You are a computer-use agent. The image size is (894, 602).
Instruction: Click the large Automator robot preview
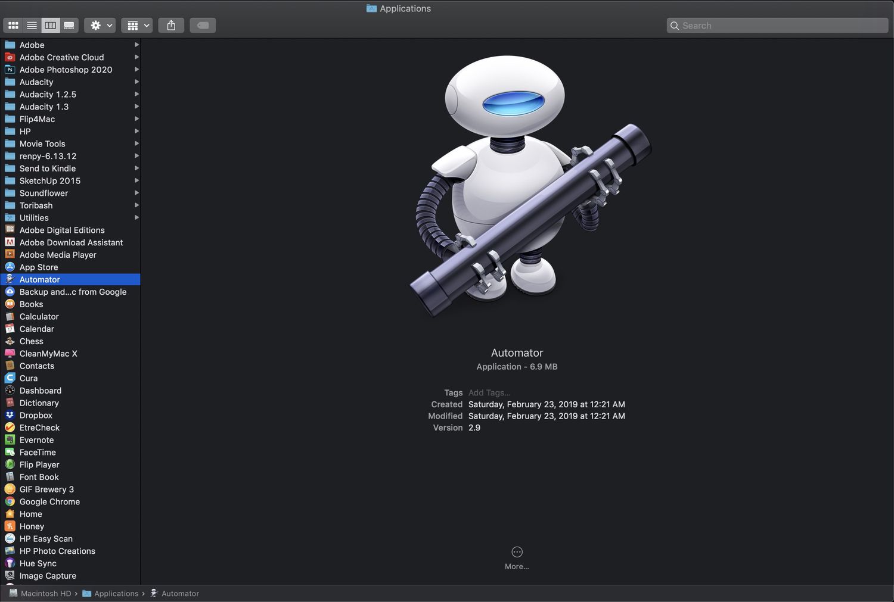click(x=517, y=185)
